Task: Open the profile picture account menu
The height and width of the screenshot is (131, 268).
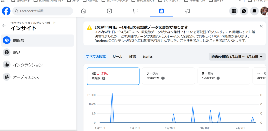Action: (264, 11)
